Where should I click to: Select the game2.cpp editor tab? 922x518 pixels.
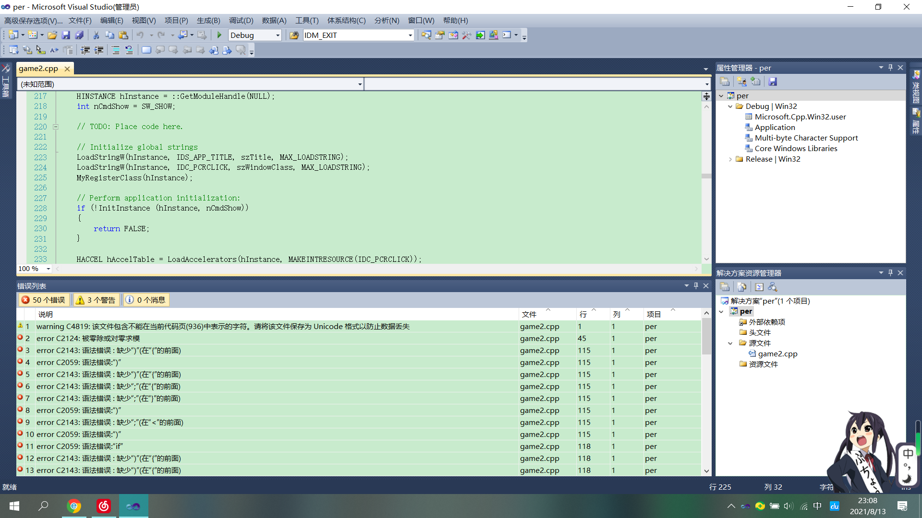click(38, 68)
